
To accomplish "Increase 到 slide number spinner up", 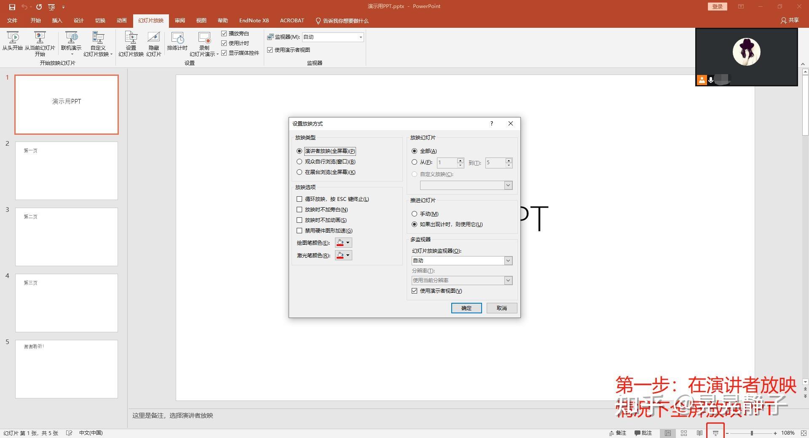I will (x=509, y=160).
